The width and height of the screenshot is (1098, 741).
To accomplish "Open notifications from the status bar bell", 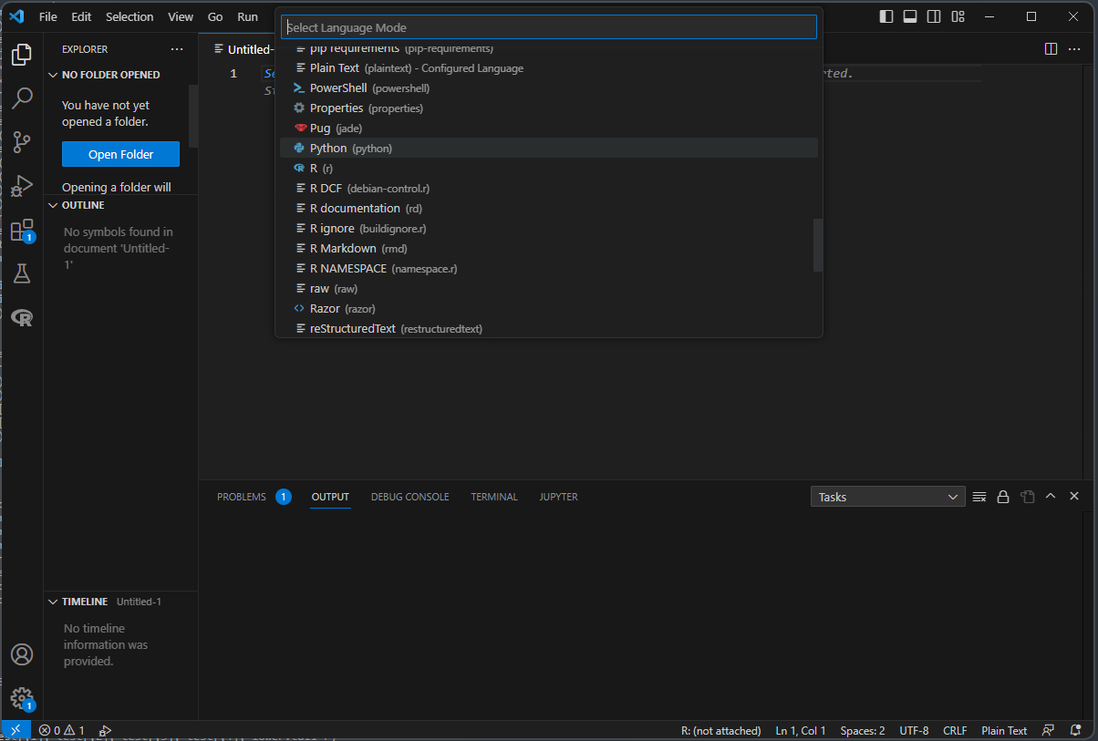I will tap(1076, 730).
